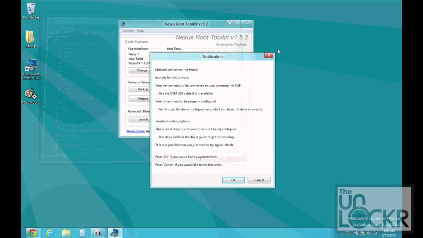Click the green shield security tray icon

point(348,233)
